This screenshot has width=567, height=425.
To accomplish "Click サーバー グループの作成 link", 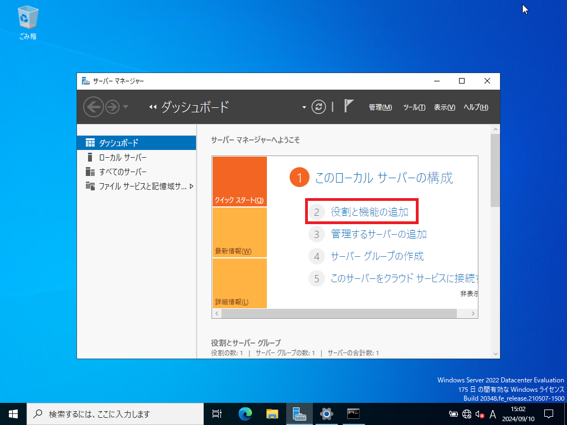I will click(377, 256).
